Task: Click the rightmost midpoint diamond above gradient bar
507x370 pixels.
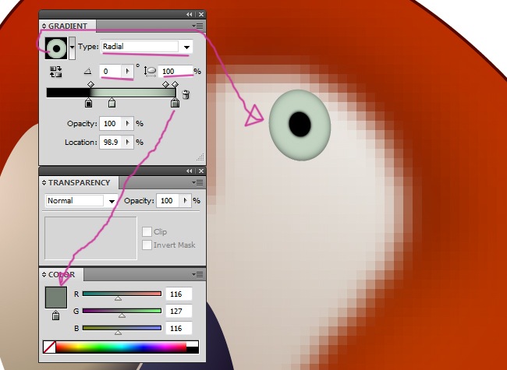Action: point(175,84)
